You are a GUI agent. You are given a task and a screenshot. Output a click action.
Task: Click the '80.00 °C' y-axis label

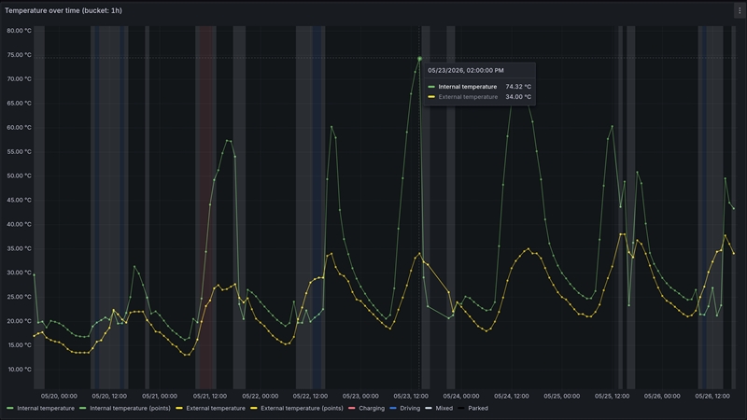pos(19,31)
